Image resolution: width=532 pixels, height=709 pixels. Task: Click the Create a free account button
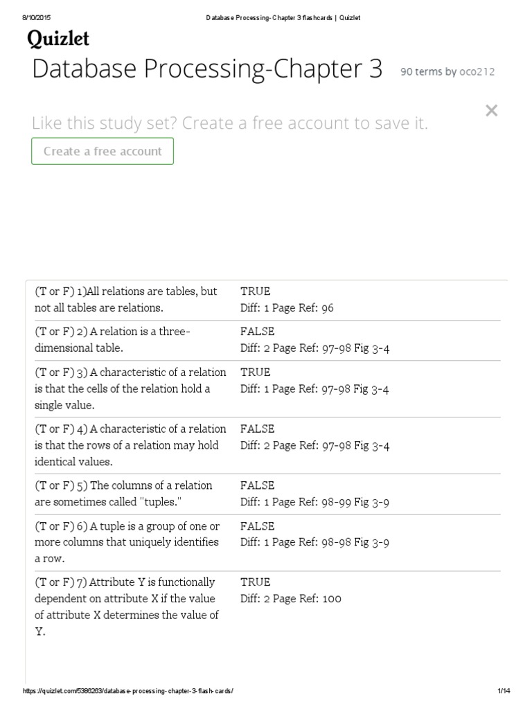click(x=103, y=151)
